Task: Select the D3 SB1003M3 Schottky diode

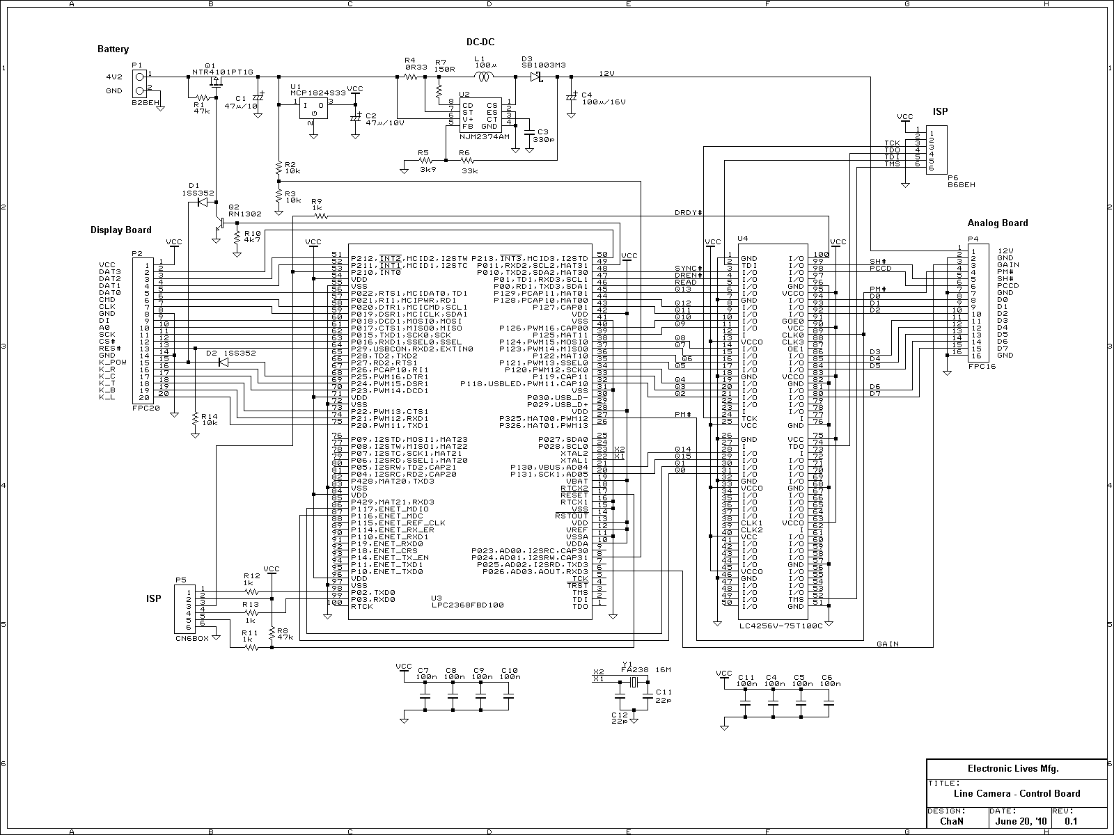Action: click(x=535, y=77)
